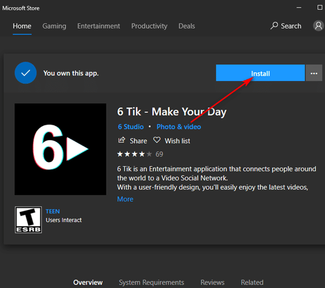The height and width of the screenshot is (288, 325).
Task: Switch to the Home tab
Action: (x=22, y=26)
